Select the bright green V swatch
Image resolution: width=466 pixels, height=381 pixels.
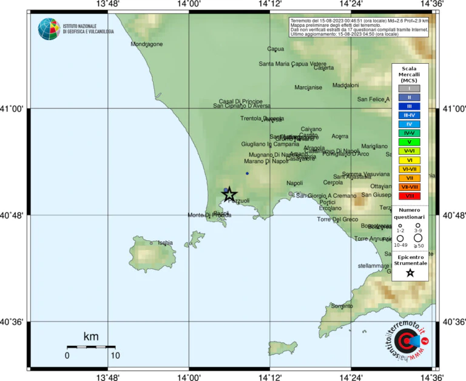409,142
